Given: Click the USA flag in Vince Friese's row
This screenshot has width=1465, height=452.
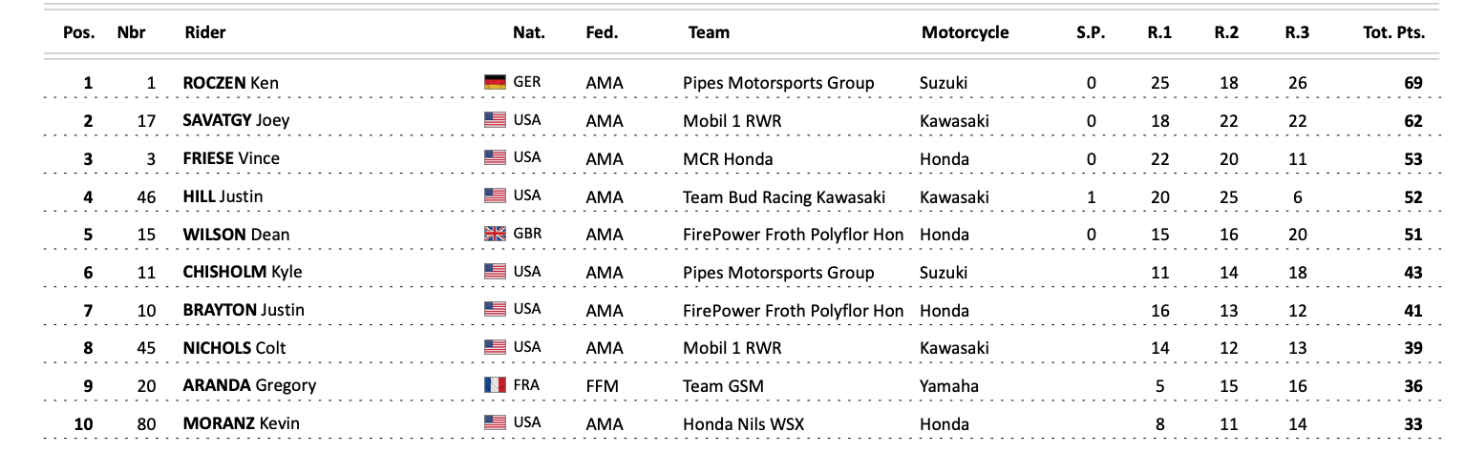Looking at the screenshot, I should (x=494, y=158).
